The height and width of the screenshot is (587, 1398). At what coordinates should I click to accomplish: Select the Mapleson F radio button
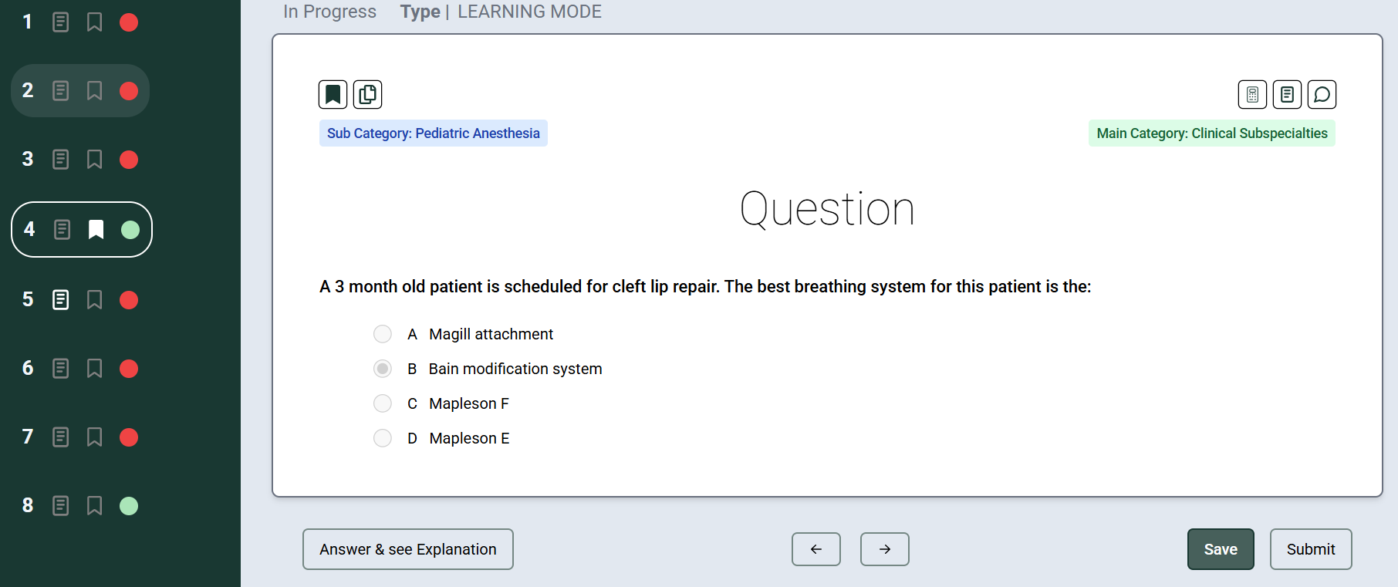383,403
